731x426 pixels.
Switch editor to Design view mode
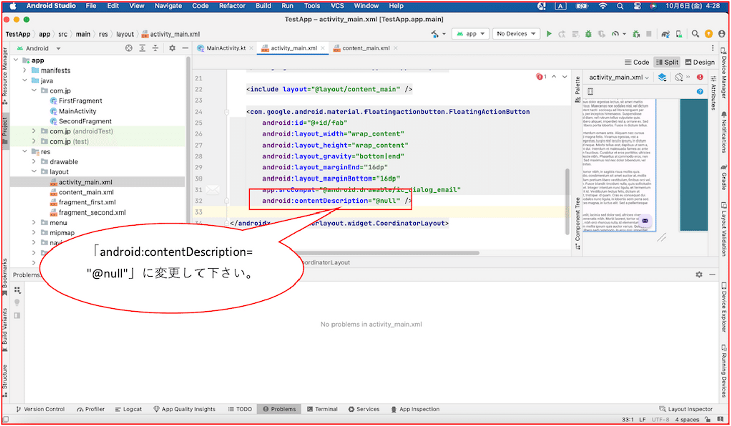click(700, 62)
